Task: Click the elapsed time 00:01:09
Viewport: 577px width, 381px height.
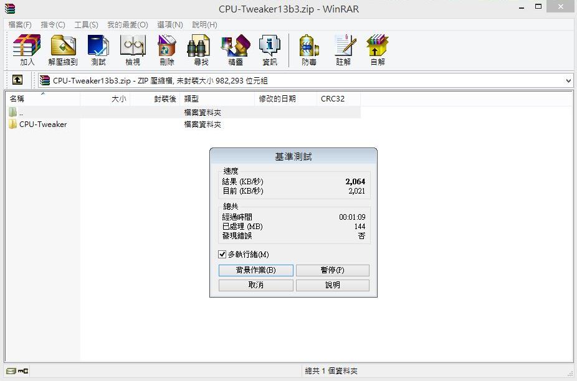Action: click(352, 217)
